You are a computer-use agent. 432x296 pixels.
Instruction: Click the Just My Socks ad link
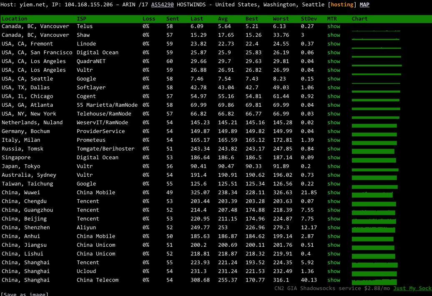(x=412, y=288)
